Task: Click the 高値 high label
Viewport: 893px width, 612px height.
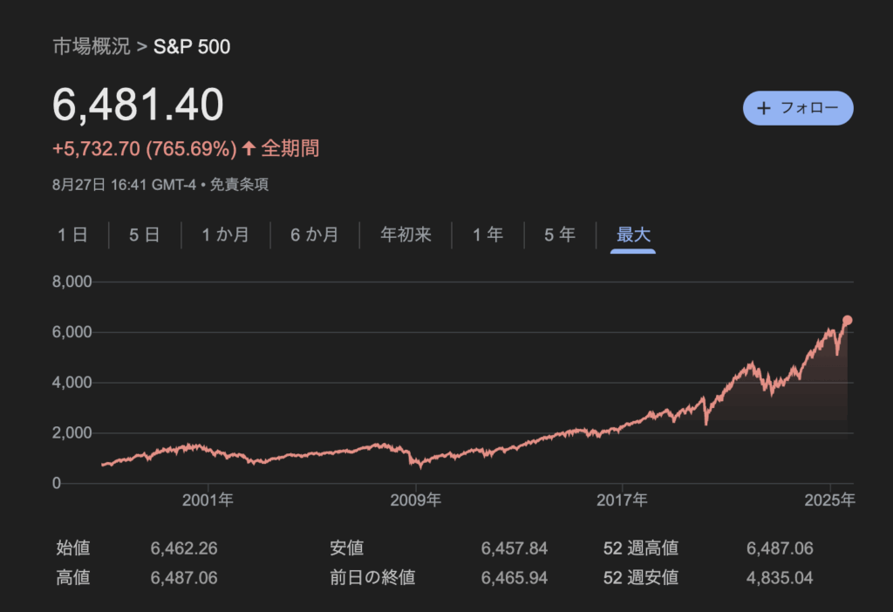Action: point(73,577)
